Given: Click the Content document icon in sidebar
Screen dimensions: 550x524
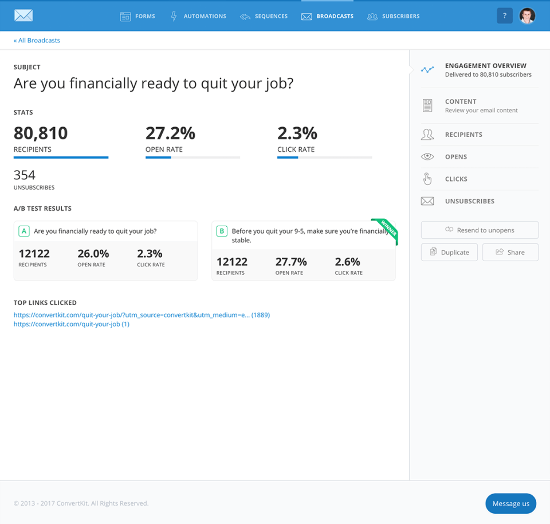Looking at the screenshot, I should (427, 105).
